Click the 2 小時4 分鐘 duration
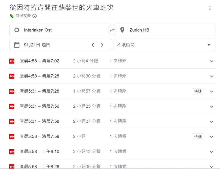Image resolution: width=220 pixels, height=169 pixels. (x=86, y=61)
